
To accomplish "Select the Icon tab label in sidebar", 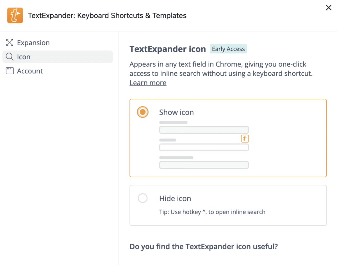I will click(24, 57).
